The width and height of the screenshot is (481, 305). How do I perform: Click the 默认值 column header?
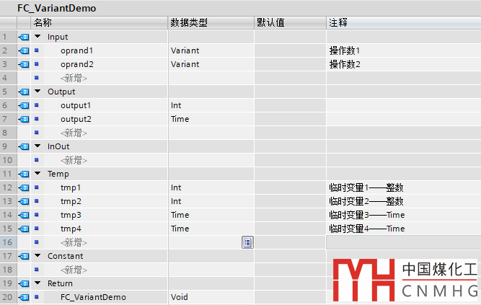(x=290, y=22)
